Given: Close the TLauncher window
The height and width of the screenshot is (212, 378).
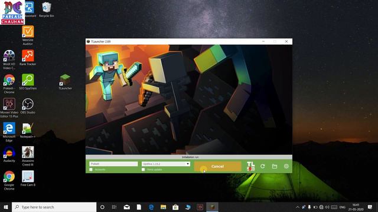Looking at the screenshot, I should coord(286,41).
